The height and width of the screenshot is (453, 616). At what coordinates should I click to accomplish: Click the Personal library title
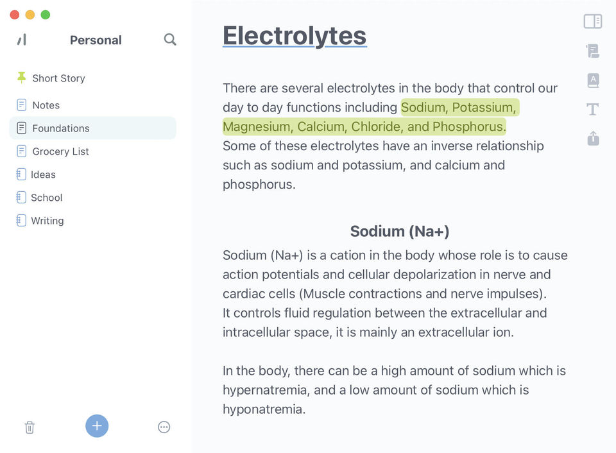[x=96, y=40]
